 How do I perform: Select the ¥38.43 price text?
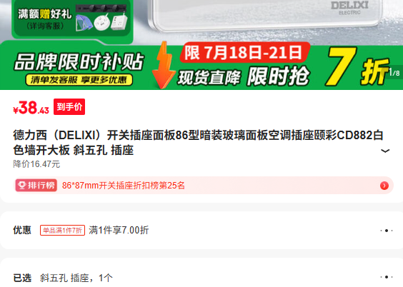click(x=31, y=107)
